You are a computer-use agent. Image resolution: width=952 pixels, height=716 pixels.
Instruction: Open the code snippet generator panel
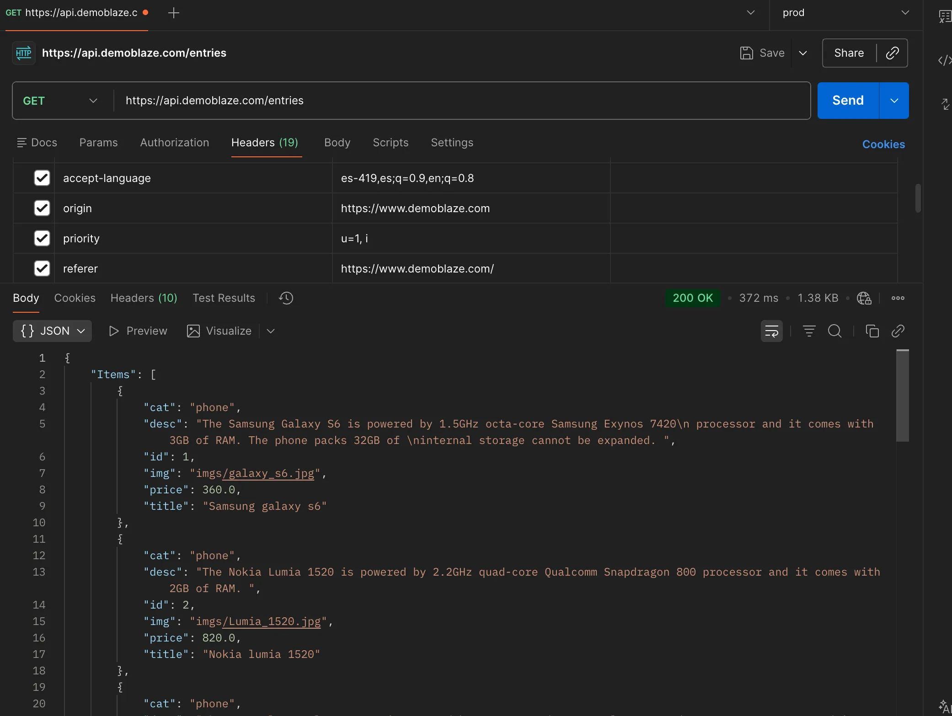[943, 60]
